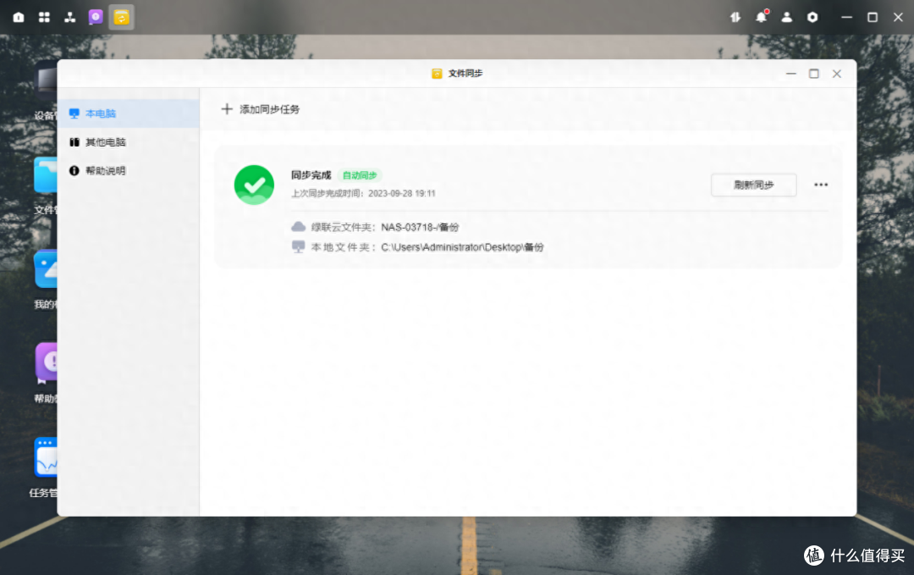The image size is (914, 575).
Task: Open the app grid launcher icon
Action: pos(44,17)
